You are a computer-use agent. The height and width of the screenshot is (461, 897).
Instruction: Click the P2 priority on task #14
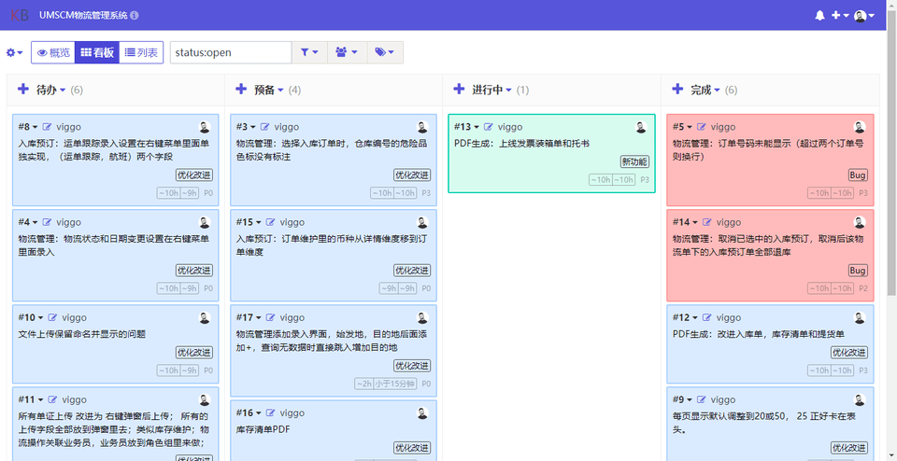(x=863, y=289)
